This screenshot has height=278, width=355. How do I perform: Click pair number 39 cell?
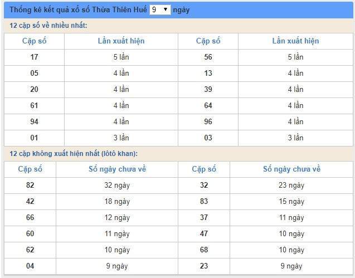[208, 89]
